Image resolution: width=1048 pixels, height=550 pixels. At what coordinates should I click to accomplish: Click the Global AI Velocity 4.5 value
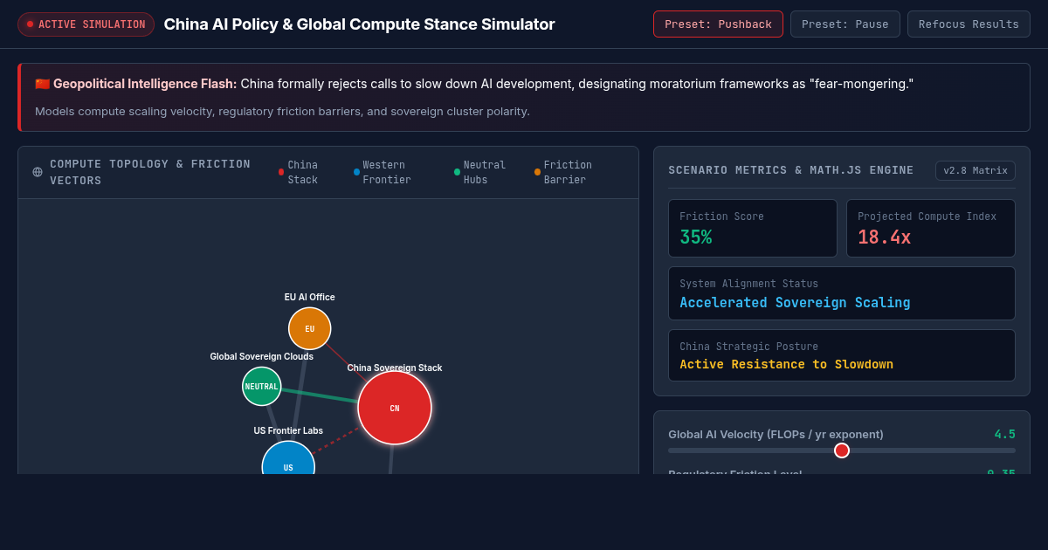click(1004, 434)
